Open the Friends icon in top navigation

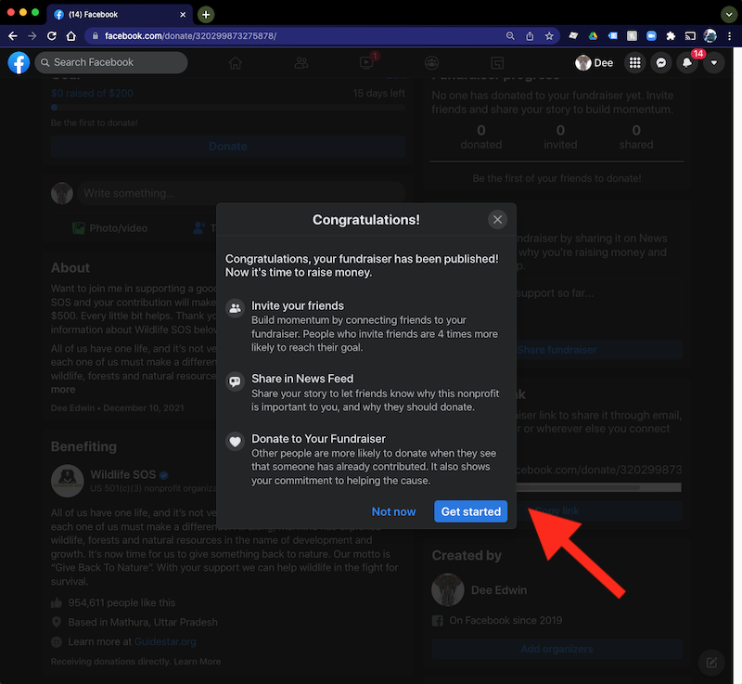[x=301, y=63]
